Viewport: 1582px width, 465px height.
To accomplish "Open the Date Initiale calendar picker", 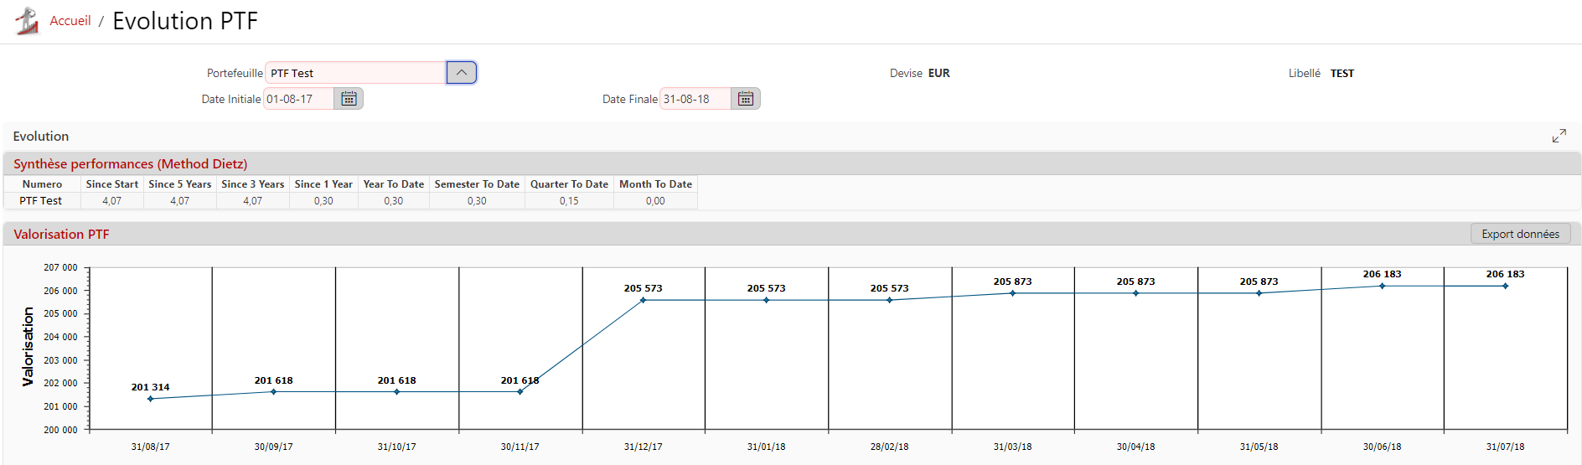I will (349, 99).
